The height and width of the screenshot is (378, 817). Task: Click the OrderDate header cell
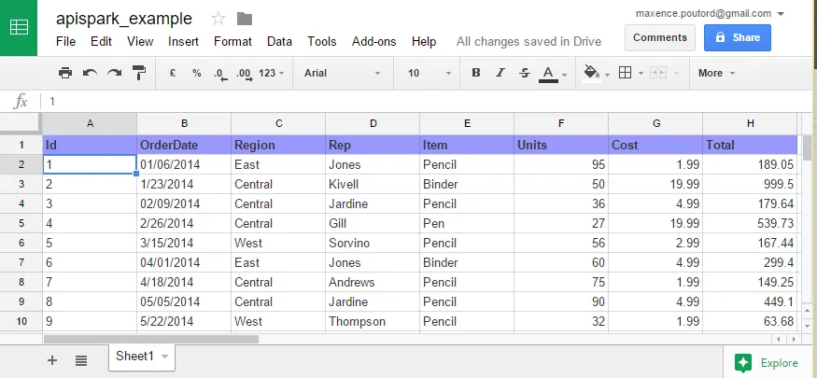coord(184,145)
